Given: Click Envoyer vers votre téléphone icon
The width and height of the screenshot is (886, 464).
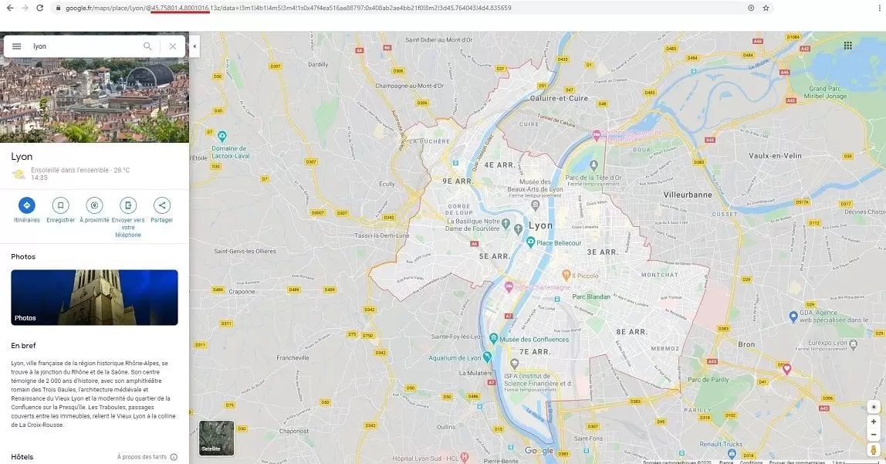Looking at the screenshot, I should pyautogui.click(x=128, y=205).
